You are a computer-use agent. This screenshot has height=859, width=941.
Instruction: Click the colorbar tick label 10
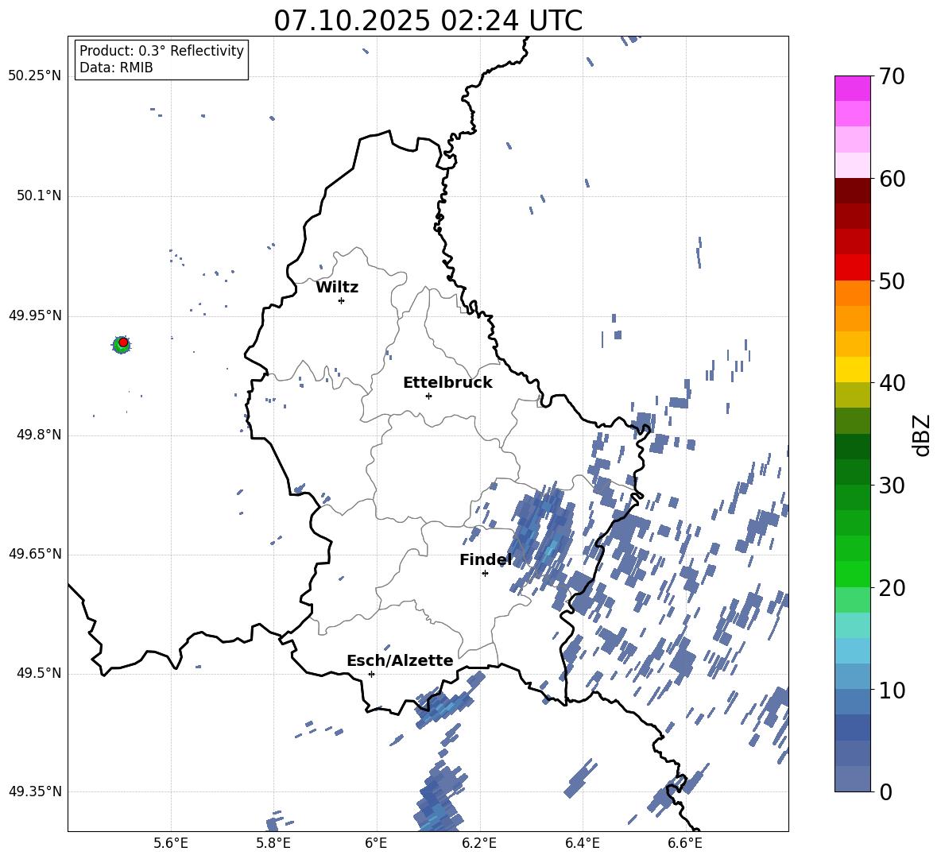click(892, 690)
